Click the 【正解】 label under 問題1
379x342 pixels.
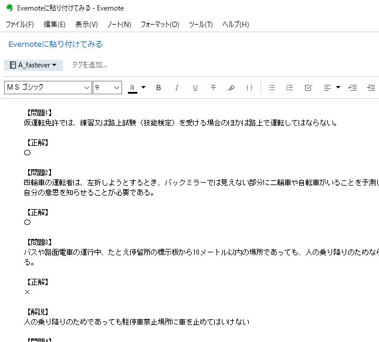38,142
